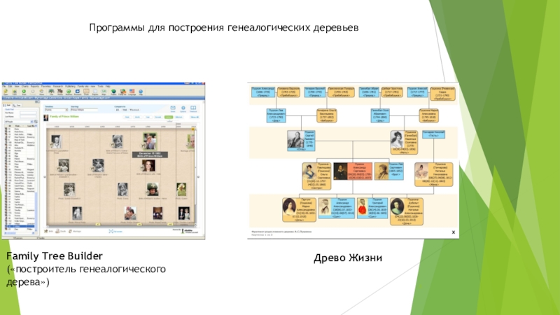The width and height of the screenshot is (560, 315).
Task: Click the Maps toolbar icon
Action: [104, 92]
